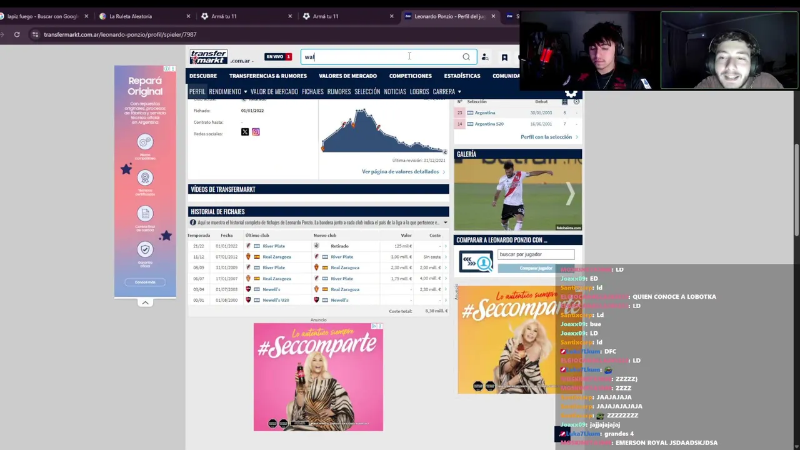The width and height of the screenshot is (800, 450).
Task: Open Real Zaragoza link in 11/12 row
Action: click(277, 257)
